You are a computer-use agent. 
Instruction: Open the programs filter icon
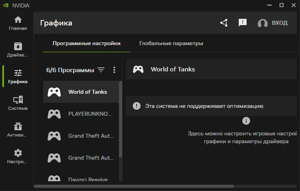101,70
